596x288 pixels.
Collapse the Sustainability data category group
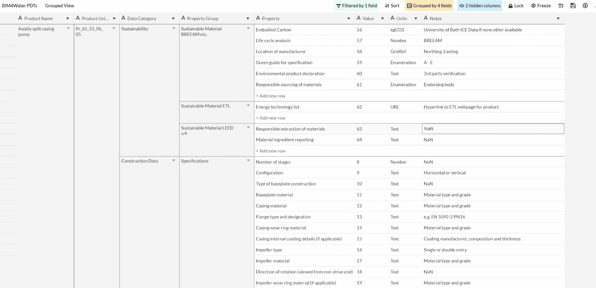tap(174, 29)
